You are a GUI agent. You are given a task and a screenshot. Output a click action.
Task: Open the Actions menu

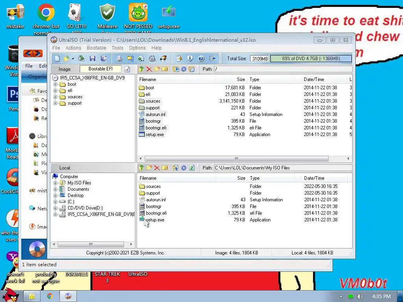pyautogui.click(x=73, y=48)
